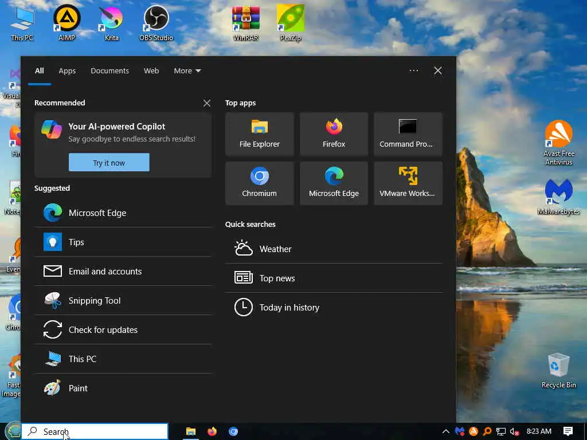Close the search panel
The width and height of the screenshot is (587, 440).
point(437,70)
